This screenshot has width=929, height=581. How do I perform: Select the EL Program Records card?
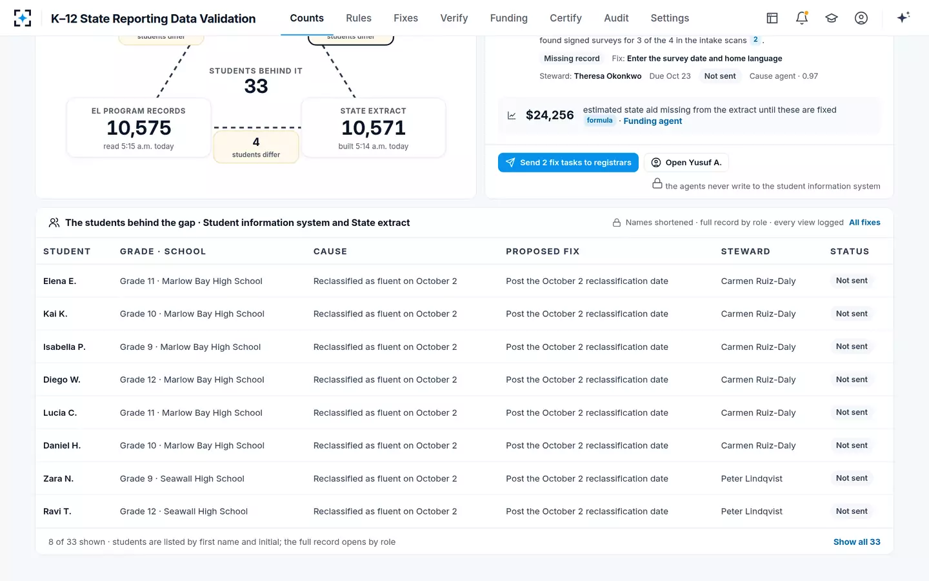point(139,128)
